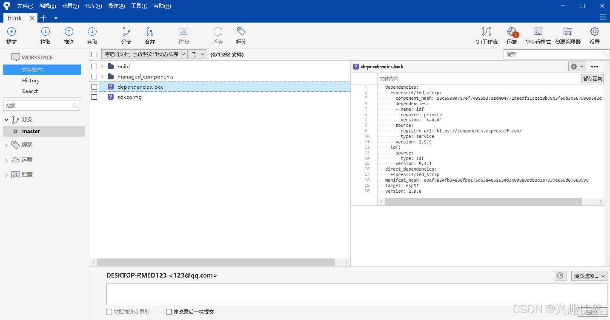This screenshot has height=320, width=610.
Task: Check the build folder checkbox
Action: (95, 66)
